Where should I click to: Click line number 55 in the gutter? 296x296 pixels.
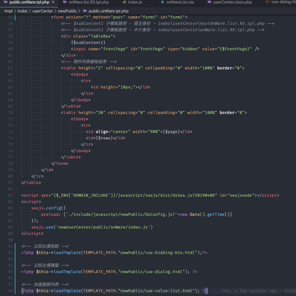(11, 17)
